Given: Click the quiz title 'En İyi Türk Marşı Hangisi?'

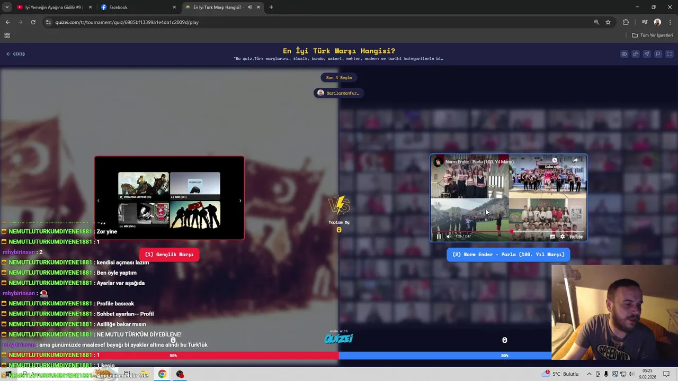Looking at the screenshot, I should click(339, 51).
